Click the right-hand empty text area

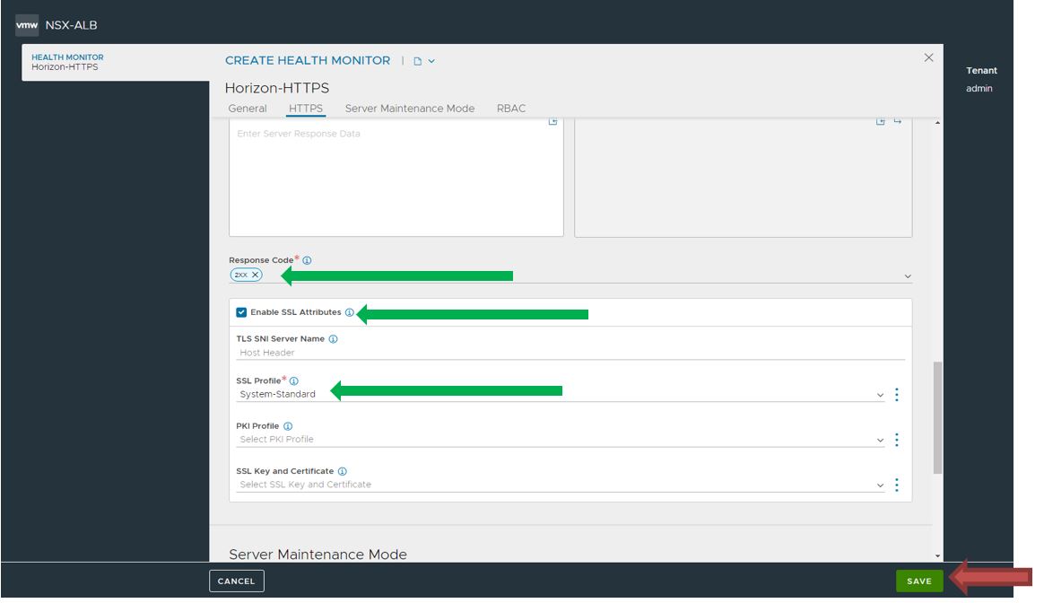743,178
